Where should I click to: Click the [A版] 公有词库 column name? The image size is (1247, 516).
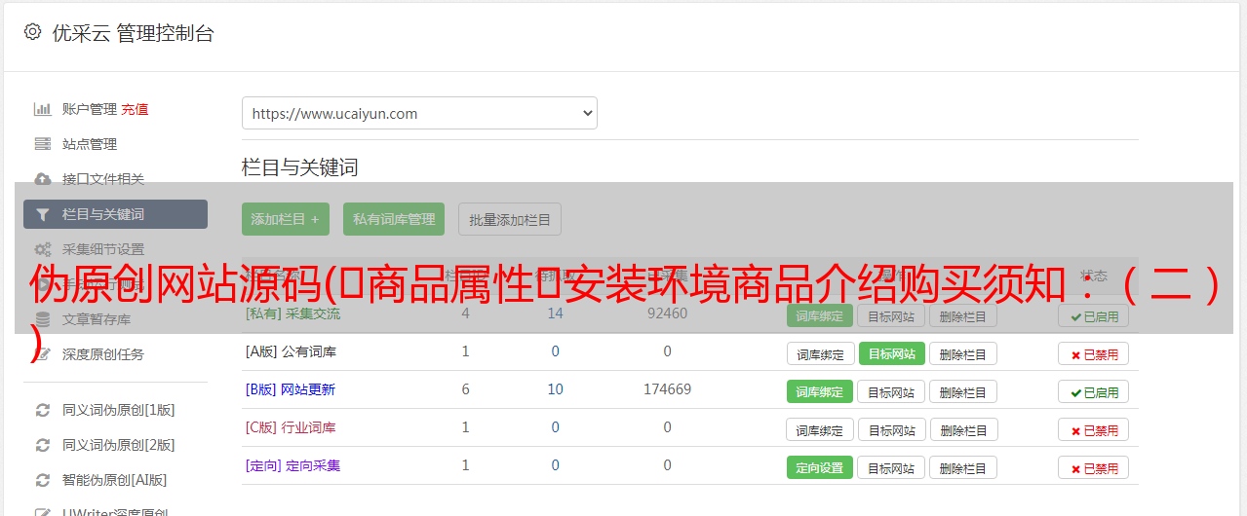pyautogui.click(x=291, y=351)
